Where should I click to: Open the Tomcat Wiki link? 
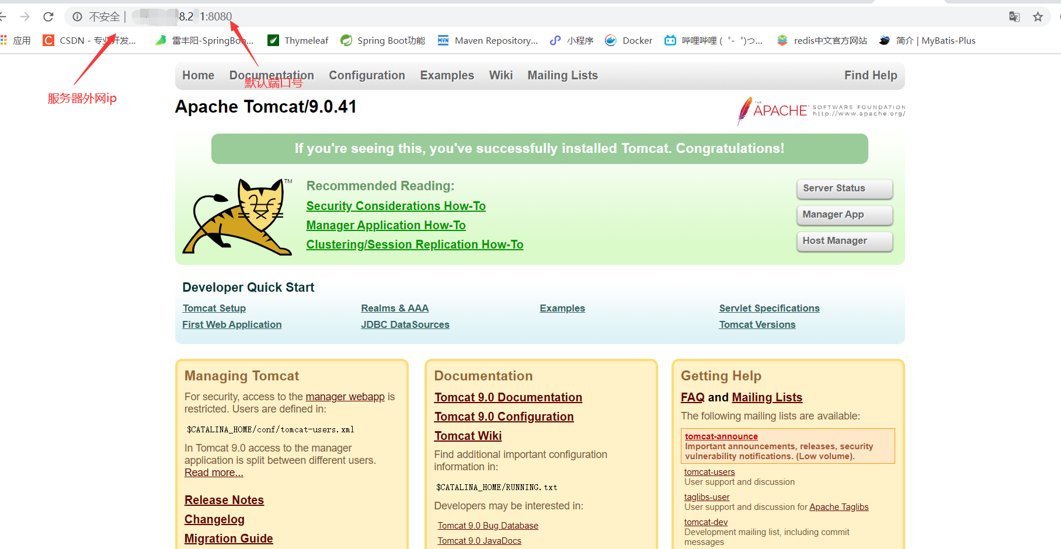coord(468,436)
